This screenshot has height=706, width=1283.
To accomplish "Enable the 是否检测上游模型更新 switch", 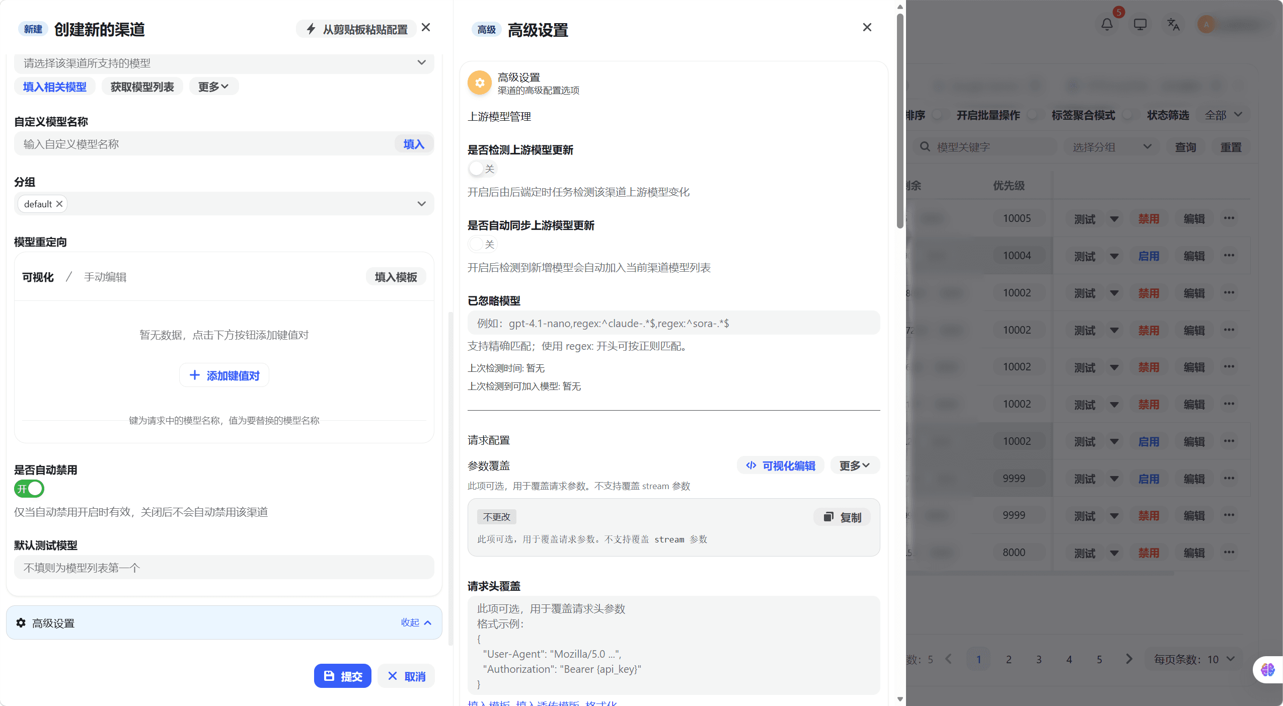I will [x=482, y=169].
